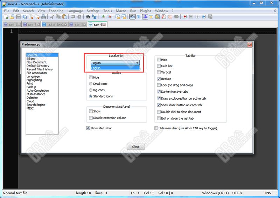
Task: Open Find with the binoculars icon
Action: (88, 17)
